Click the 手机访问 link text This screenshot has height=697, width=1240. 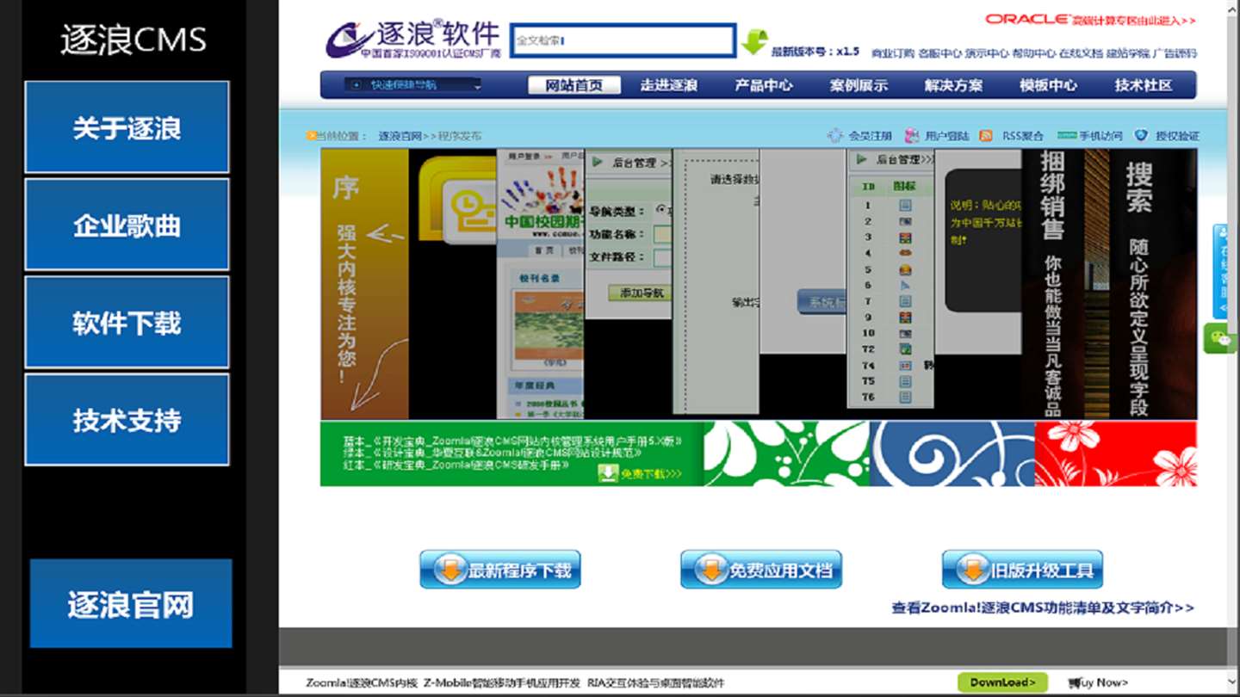pos(1101,136)
